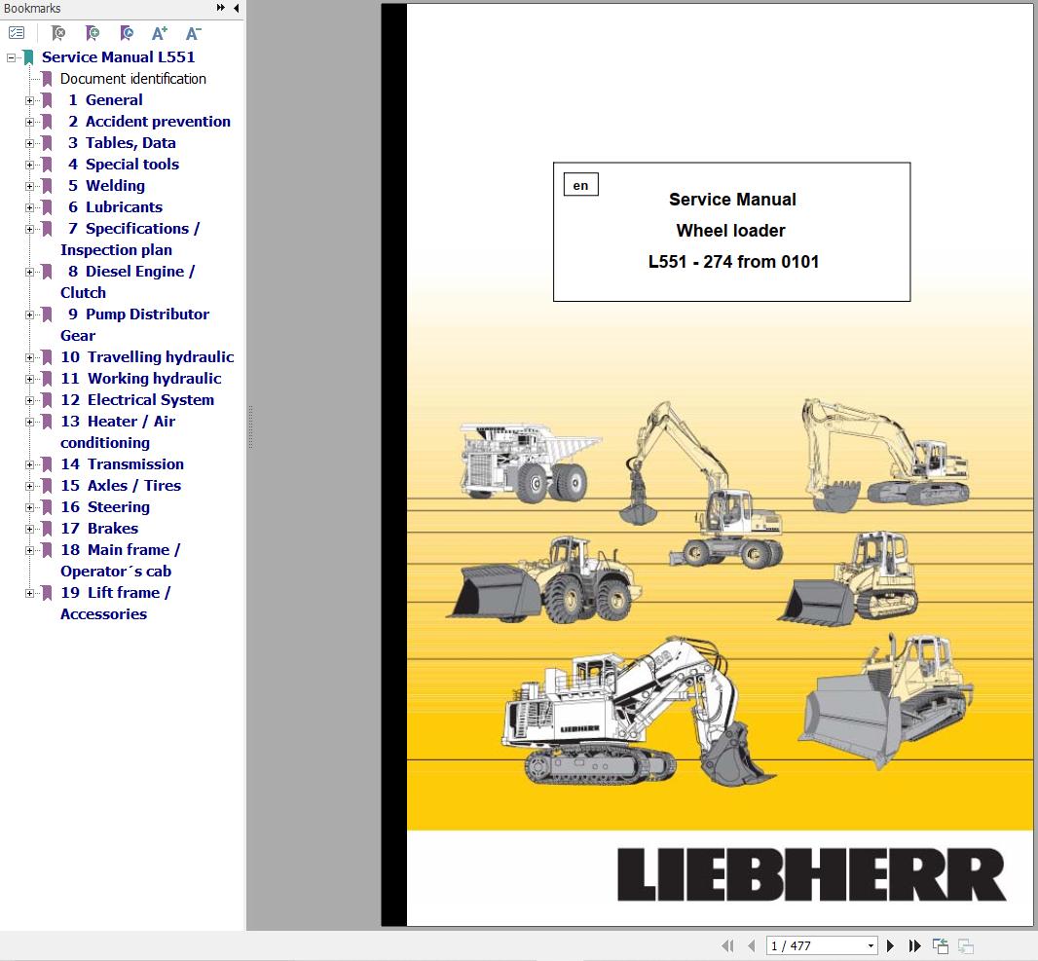Open 16 Steering bookmark
Viewport: 1038px width, 961px height.
[x=105, y=507]
